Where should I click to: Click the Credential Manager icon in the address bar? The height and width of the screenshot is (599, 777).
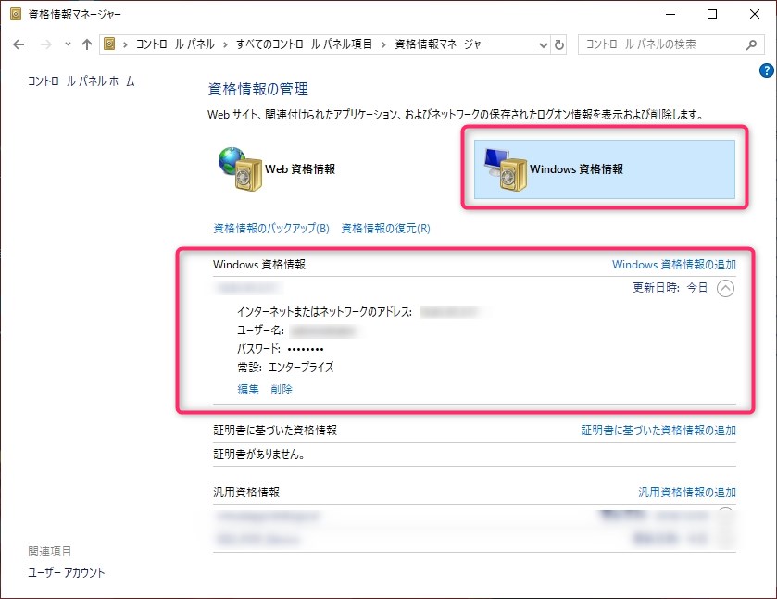coord(109,44)
